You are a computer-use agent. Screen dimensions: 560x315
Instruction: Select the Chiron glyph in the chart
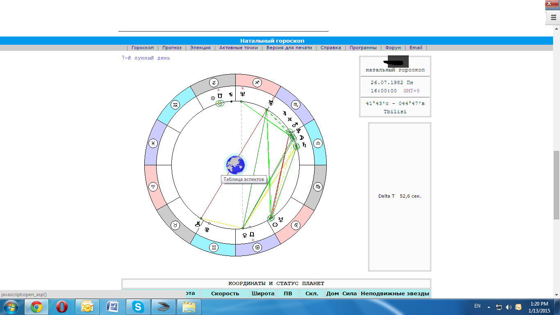(198, 224)
